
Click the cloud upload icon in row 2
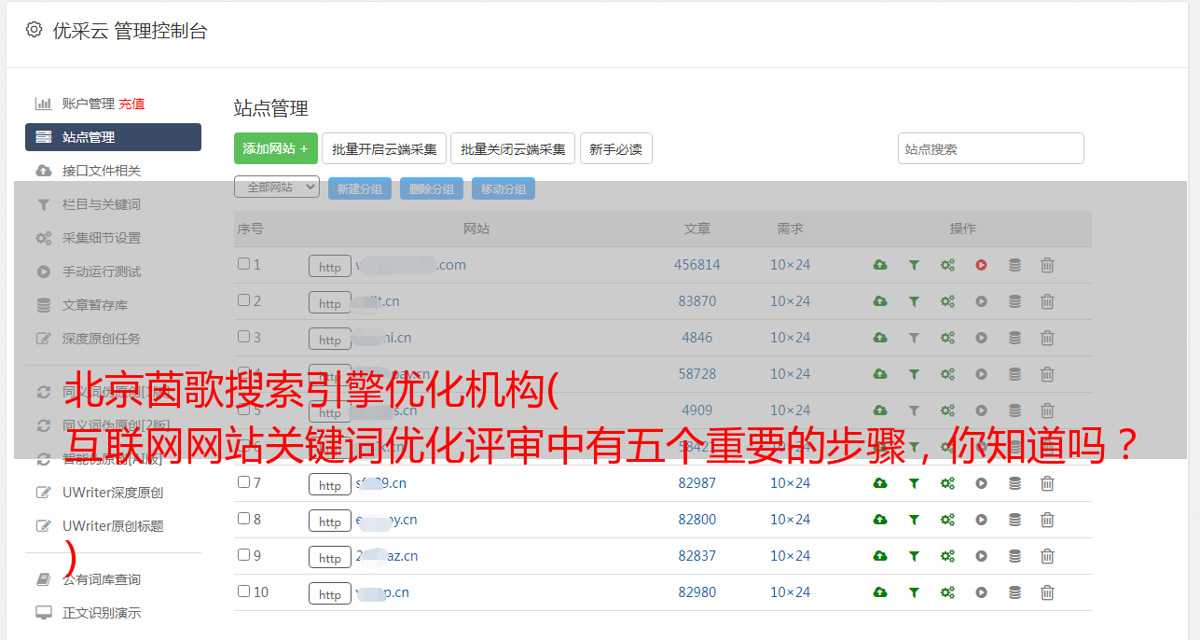click(x=880, y=301)
